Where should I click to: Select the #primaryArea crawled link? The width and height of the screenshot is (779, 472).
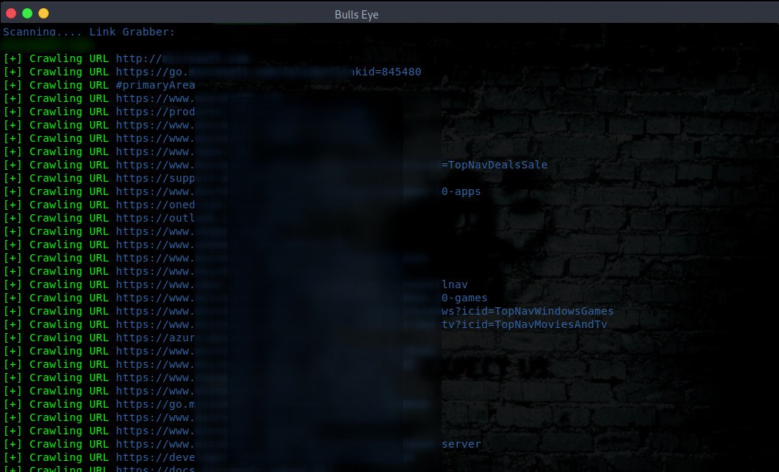(x=156, y=86)
